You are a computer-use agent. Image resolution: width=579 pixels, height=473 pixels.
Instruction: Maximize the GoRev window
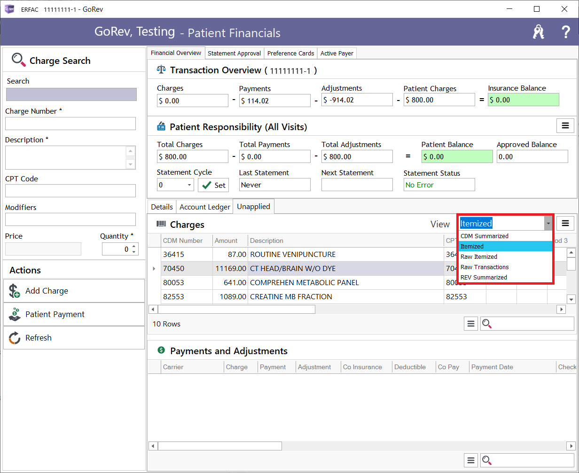tap(537, 9)
